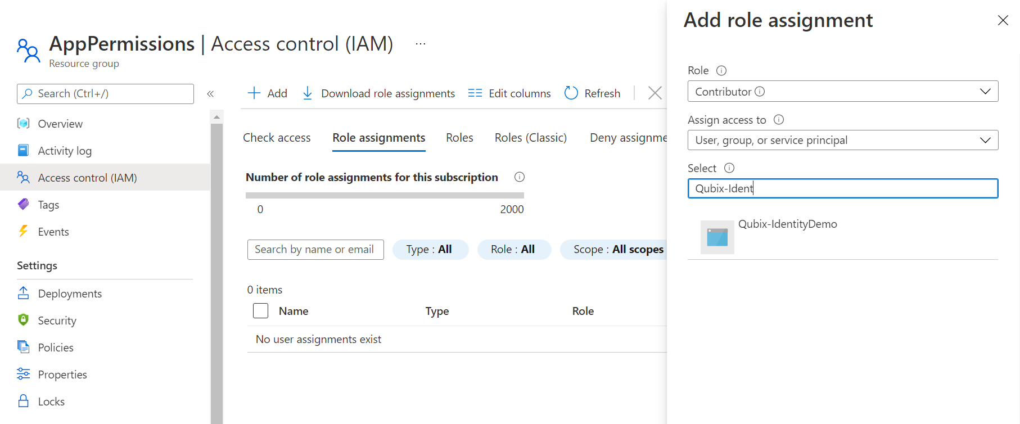Select Qubix-IdentityDemo from search results

pyautogui.click(x=843, y=237)
